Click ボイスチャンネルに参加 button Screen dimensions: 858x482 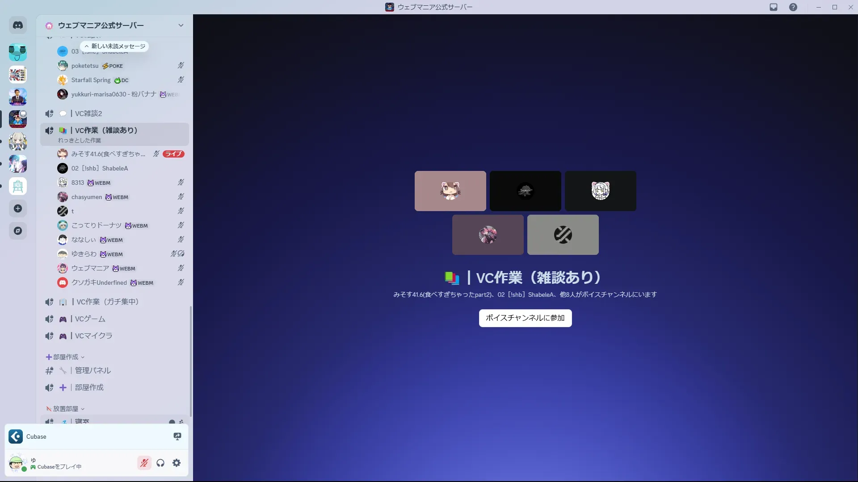pyautogui.click(x=525, y=318)
